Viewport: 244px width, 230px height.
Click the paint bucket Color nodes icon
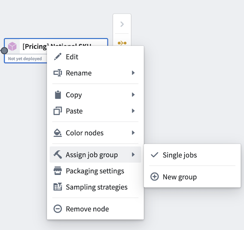(58, 133)
